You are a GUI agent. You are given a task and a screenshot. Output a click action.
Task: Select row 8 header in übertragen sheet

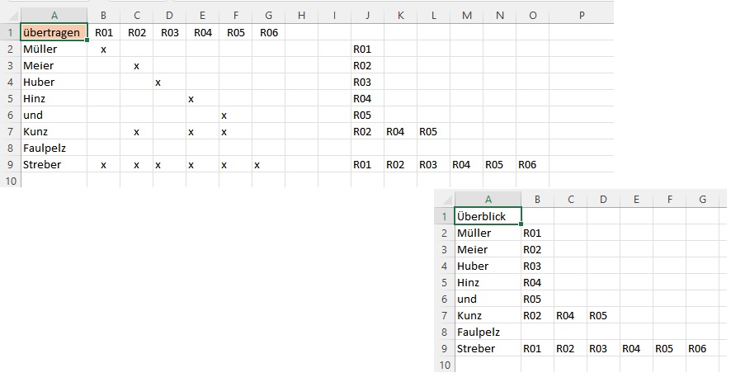coord(10,148)
